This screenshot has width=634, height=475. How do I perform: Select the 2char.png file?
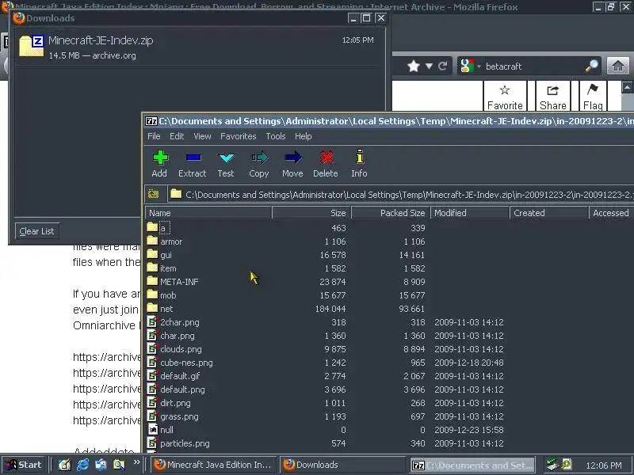[180, 322]
